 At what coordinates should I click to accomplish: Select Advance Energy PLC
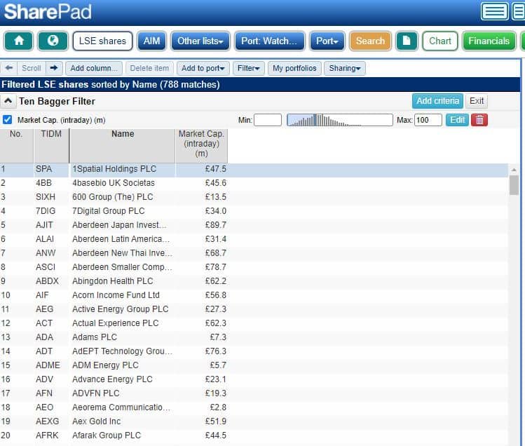coord(112,379)
